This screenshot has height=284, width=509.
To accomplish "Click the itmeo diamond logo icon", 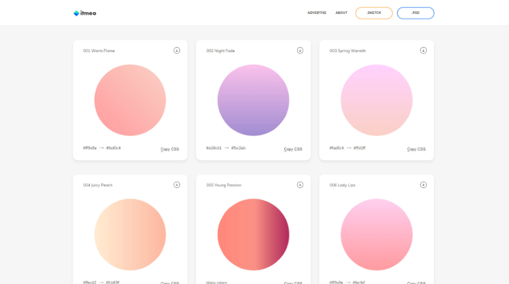I will [76, 13].
